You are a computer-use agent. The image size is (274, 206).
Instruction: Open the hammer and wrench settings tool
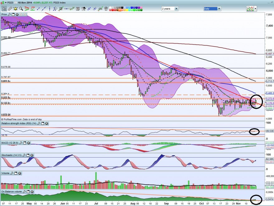tap(83, 9)
